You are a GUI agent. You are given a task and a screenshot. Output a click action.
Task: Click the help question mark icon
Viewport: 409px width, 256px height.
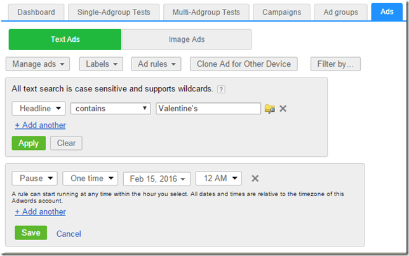(221, 89)
